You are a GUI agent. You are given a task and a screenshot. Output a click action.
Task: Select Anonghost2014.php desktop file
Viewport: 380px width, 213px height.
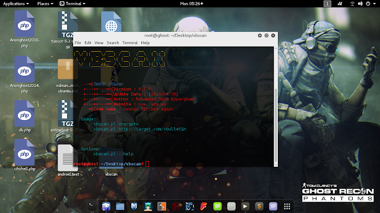point(24,75)
